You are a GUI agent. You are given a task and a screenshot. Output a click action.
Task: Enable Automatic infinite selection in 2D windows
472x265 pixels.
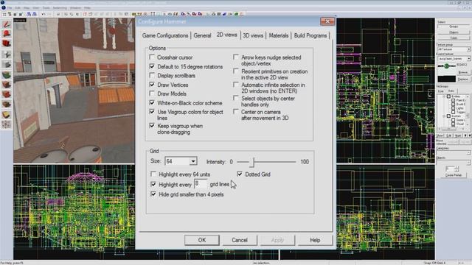point(236,85)
